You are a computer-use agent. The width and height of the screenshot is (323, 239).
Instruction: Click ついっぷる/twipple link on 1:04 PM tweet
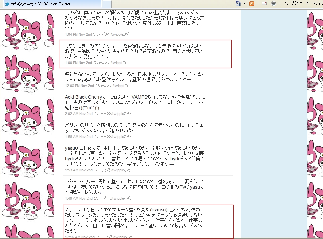point(108,34)
